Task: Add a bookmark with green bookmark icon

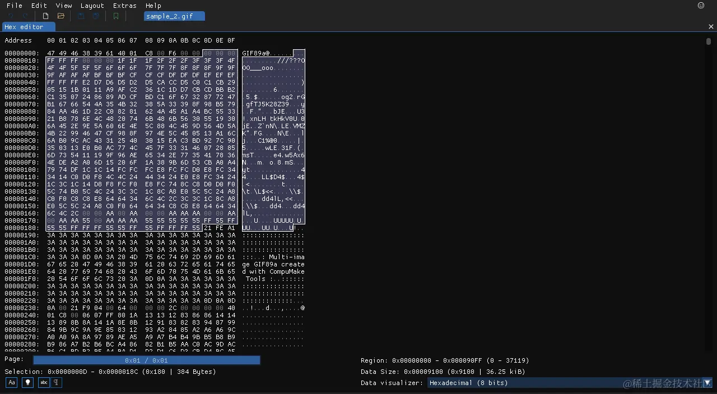Action: pyautogui.click(x=116, y=16)
